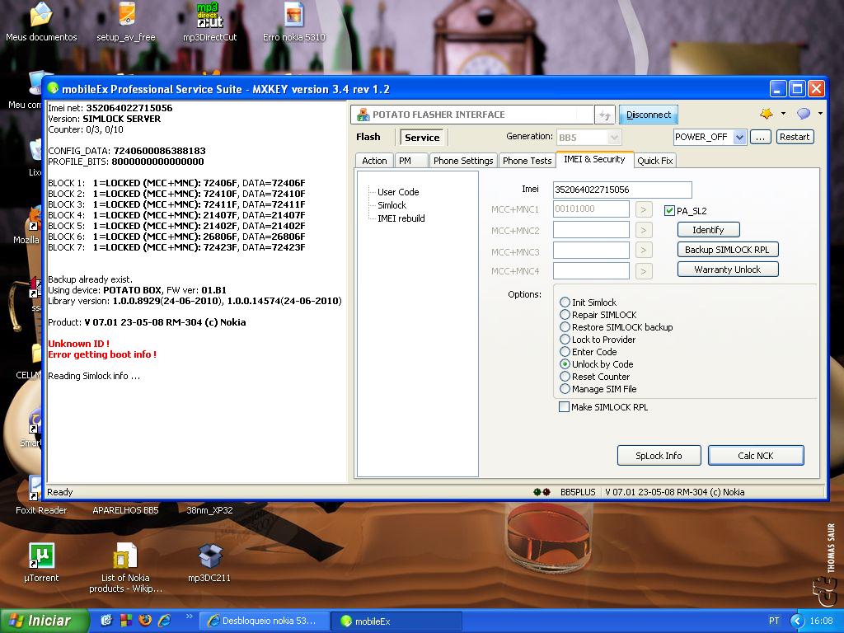Click the first quick launch icon beside Iniciar
Image resolution: width=844 pixels, height=633 pixels.
[106, 621]
